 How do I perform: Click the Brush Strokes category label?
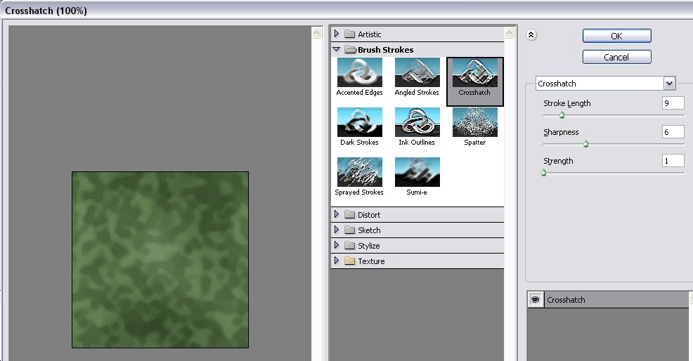[x=385, y=50]
